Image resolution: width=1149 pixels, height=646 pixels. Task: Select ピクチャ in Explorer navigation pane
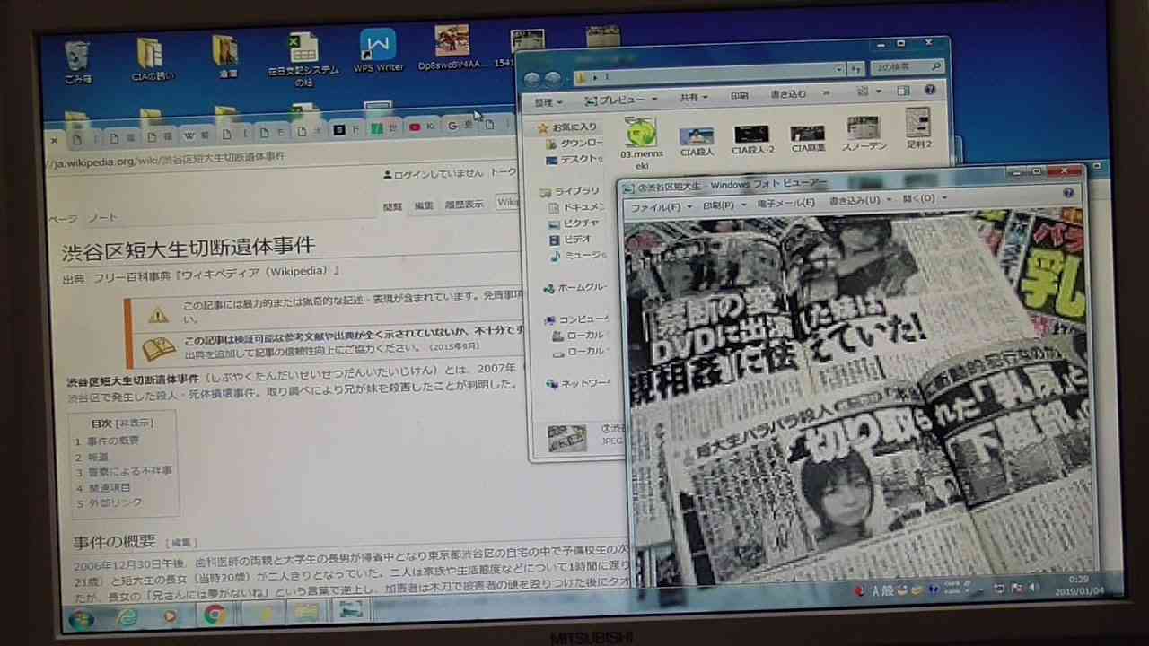pyautogui.click(x=574, y=223)
